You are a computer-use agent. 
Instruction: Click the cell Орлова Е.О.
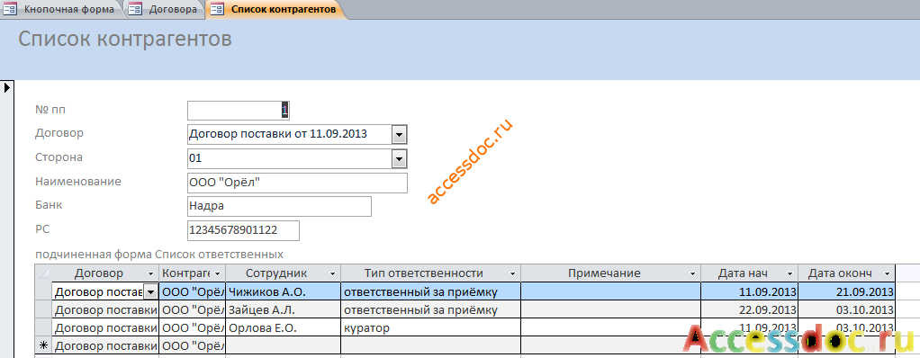(284, 327)
